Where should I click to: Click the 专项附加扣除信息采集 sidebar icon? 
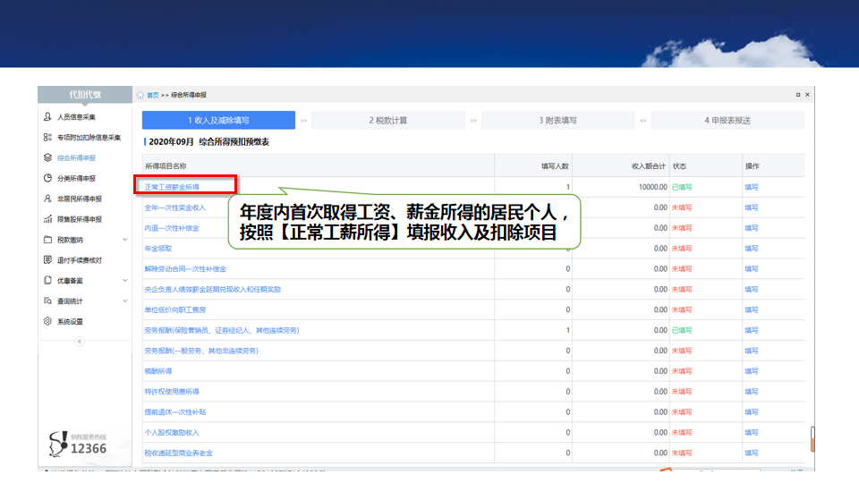pyautogui.click(x=47, y=137)
